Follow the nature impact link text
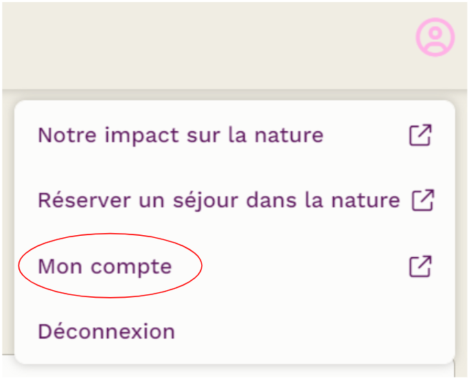469x383 pixels. pos(181,135)
